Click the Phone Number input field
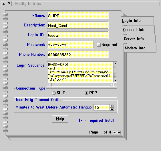Screen dimensions: 161x151 pyautogui.click(x=78, y=55)
